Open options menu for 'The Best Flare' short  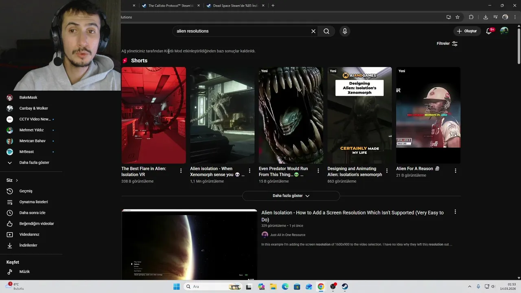pyautogui.click(x=181, y=171)
